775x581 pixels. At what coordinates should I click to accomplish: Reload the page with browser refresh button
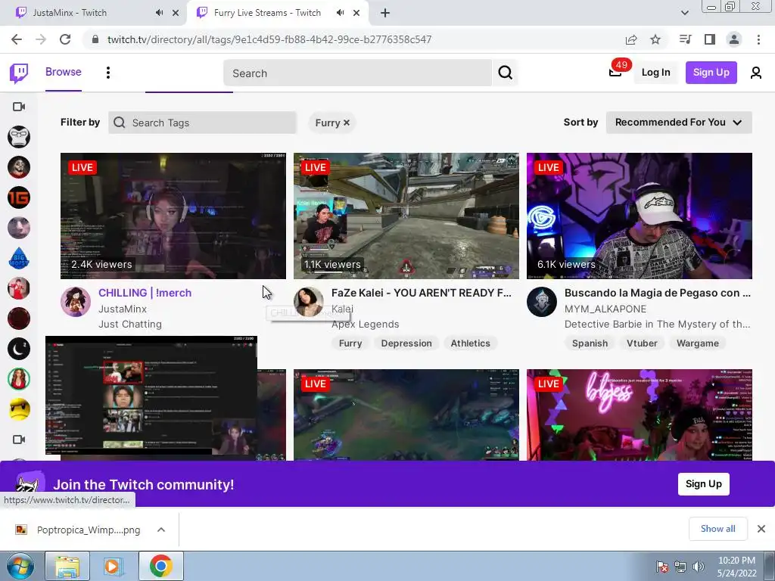[x=65, y=39]
